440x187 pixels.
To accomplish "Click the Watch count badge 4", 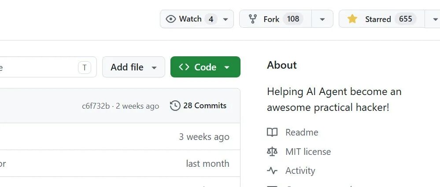I will (211, 19).
